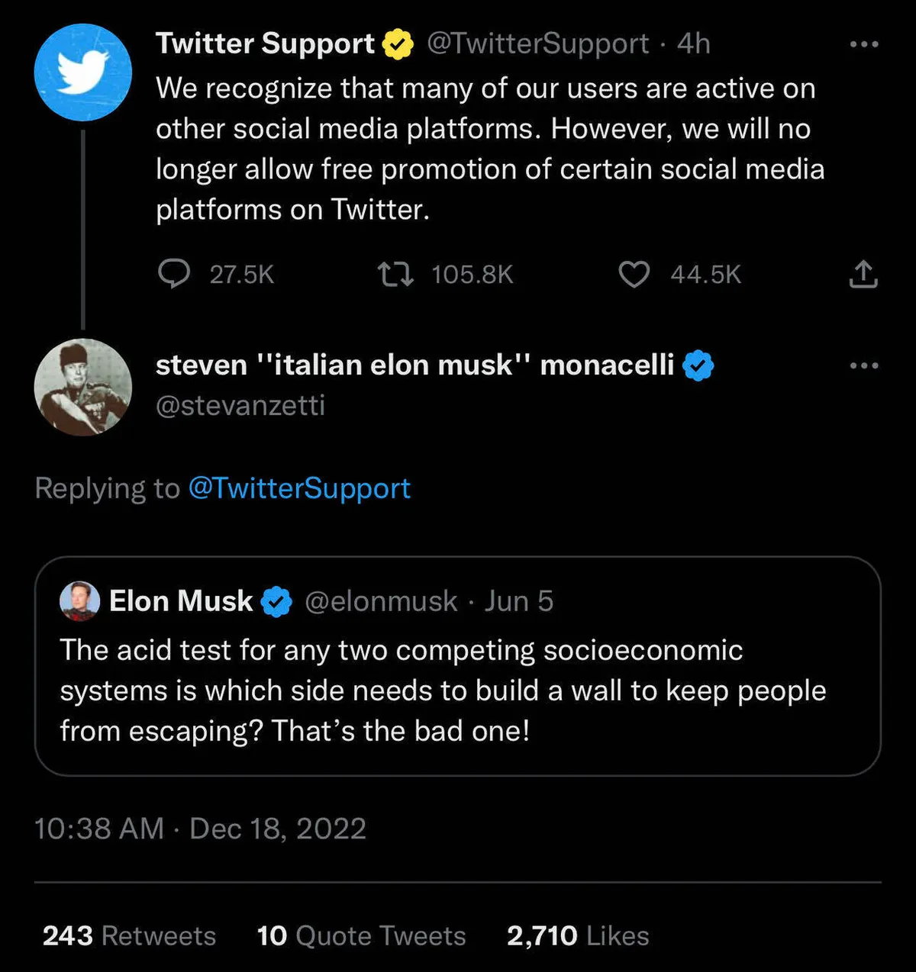The height and width of the screenshot is (972, 916).
Task: View the 10 Quote Tweets
Action: [361, 935]
